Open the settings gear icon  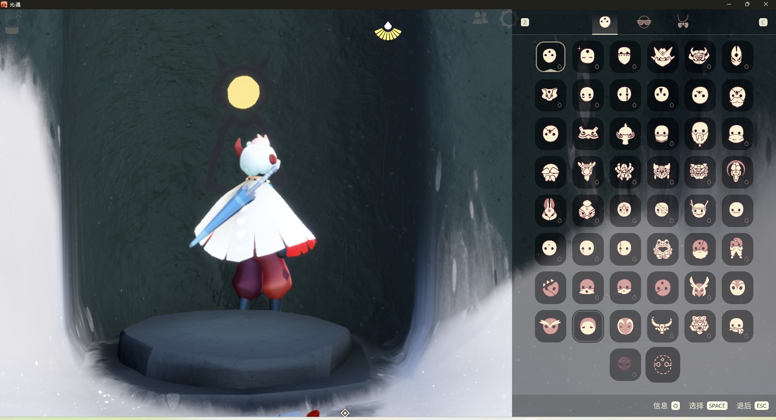[x=507, y=19]
